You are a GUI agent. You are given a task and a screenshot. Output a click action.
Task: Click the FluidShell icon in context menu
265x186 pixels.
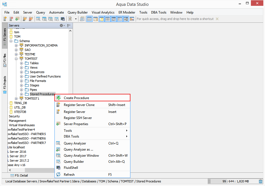pyautogui.click(x=58, y=167)
